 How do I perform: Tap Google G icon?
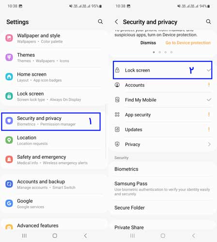[x=9, y=203]
